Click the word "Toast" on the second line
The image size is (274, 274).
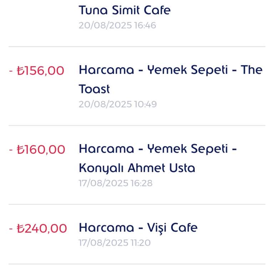tap(94, 89)
